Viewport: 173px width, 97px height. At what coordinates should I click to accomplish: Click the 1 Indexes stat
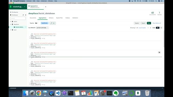[159, 13]
